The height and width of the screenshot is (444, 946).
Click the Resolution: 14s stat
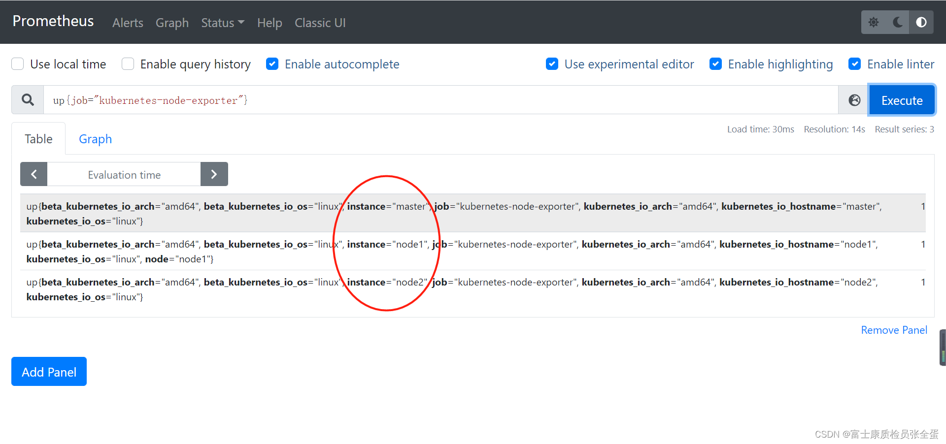point(834,129)
